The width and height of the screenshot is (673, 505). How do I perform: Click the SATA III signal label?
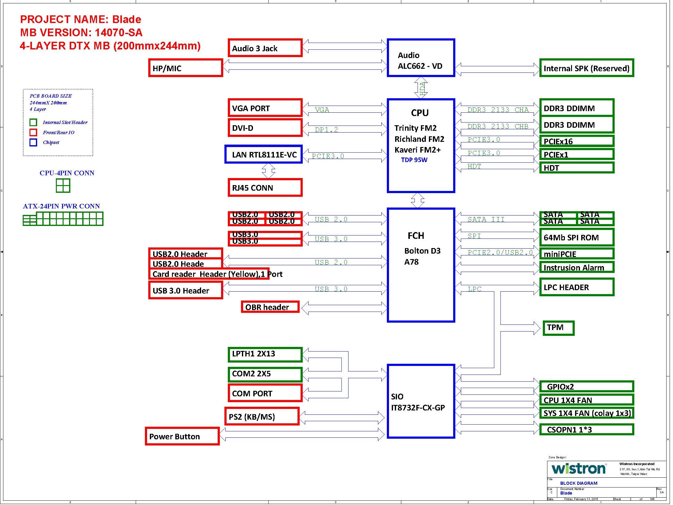tap(486, 219)
